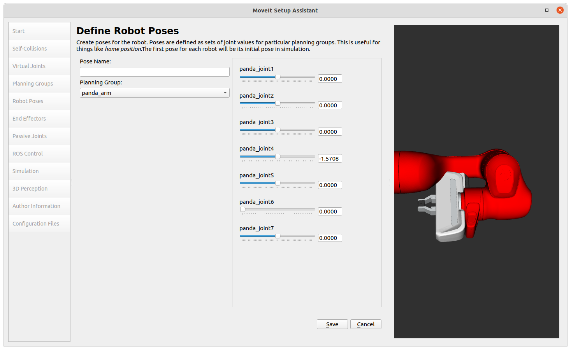Go to Passive Joints page

pos(39,136)
